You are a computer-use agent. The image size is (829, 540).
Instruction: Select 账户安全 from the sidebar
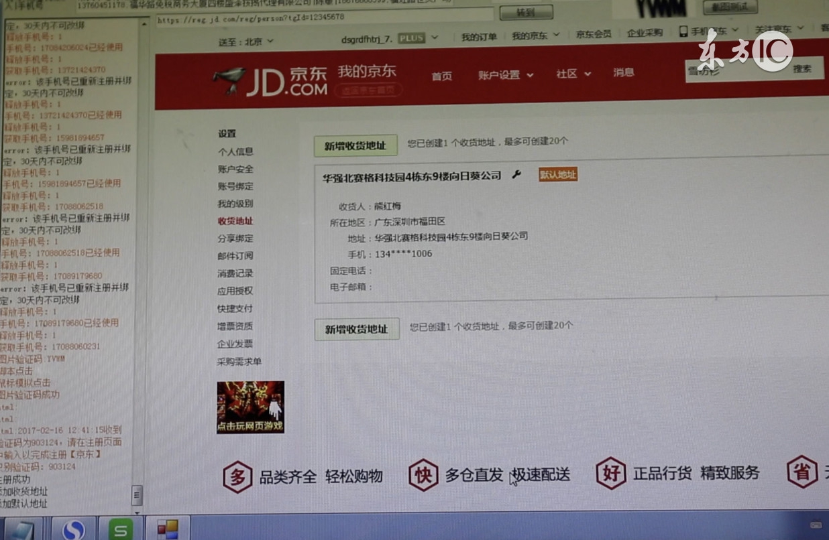tap(236, 170)
